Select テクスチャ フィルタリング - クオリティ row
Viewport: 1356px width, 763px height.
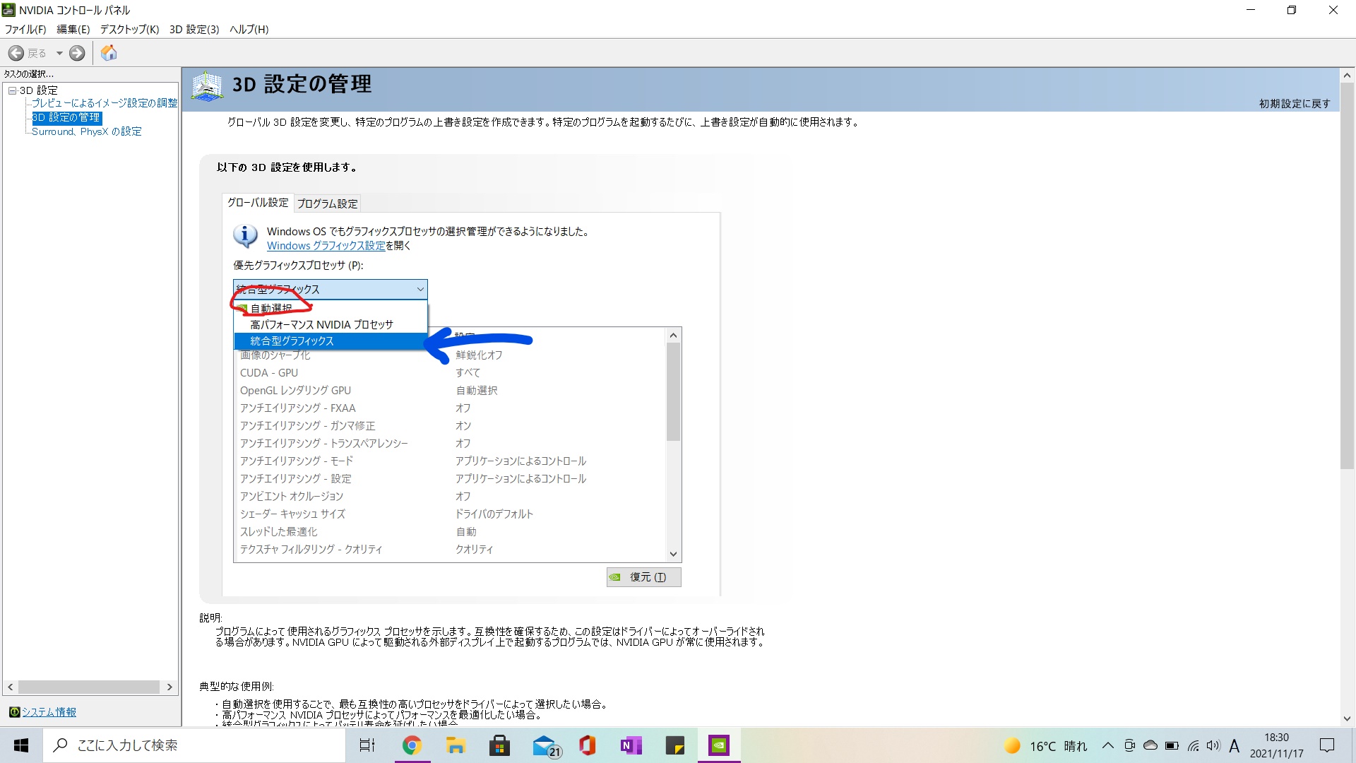pyautogui.click(x=449, y=550)
